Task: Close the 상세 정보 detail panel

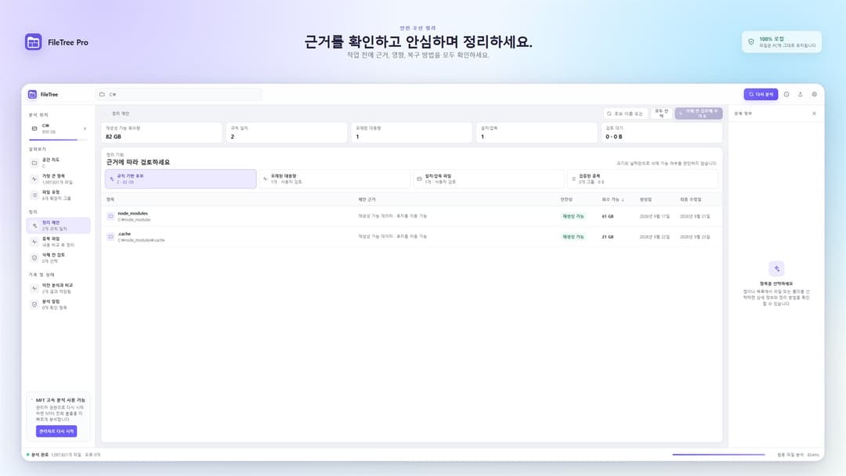Action: tap(814, 114)
